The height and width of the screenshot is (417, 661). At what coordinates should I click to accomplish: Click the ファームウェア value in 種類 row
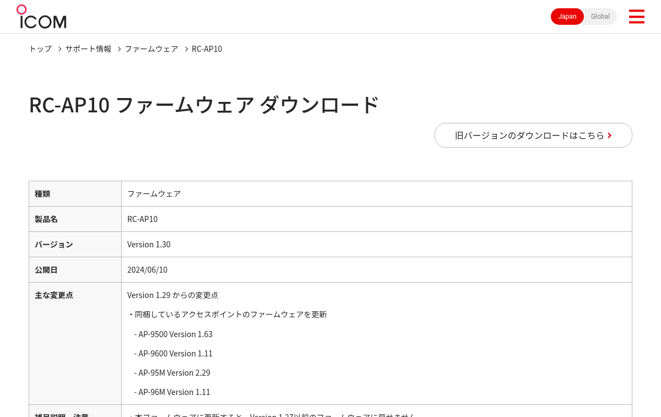[154, 193]
